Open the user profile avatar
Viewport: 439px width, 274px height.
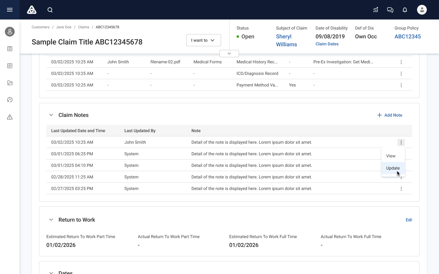point(422,10)
